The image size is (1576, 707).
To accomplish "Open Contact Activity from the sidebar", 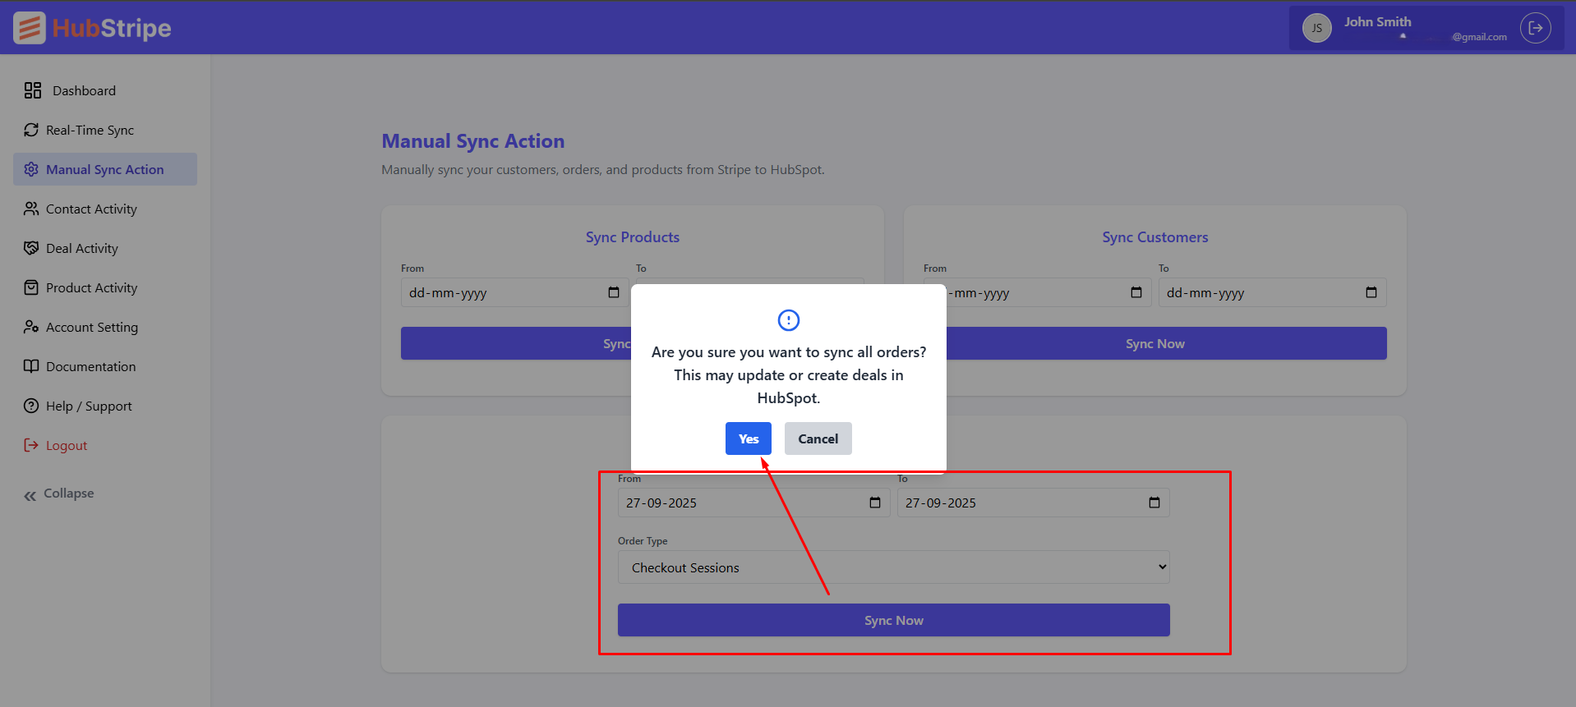I will 105,209.
